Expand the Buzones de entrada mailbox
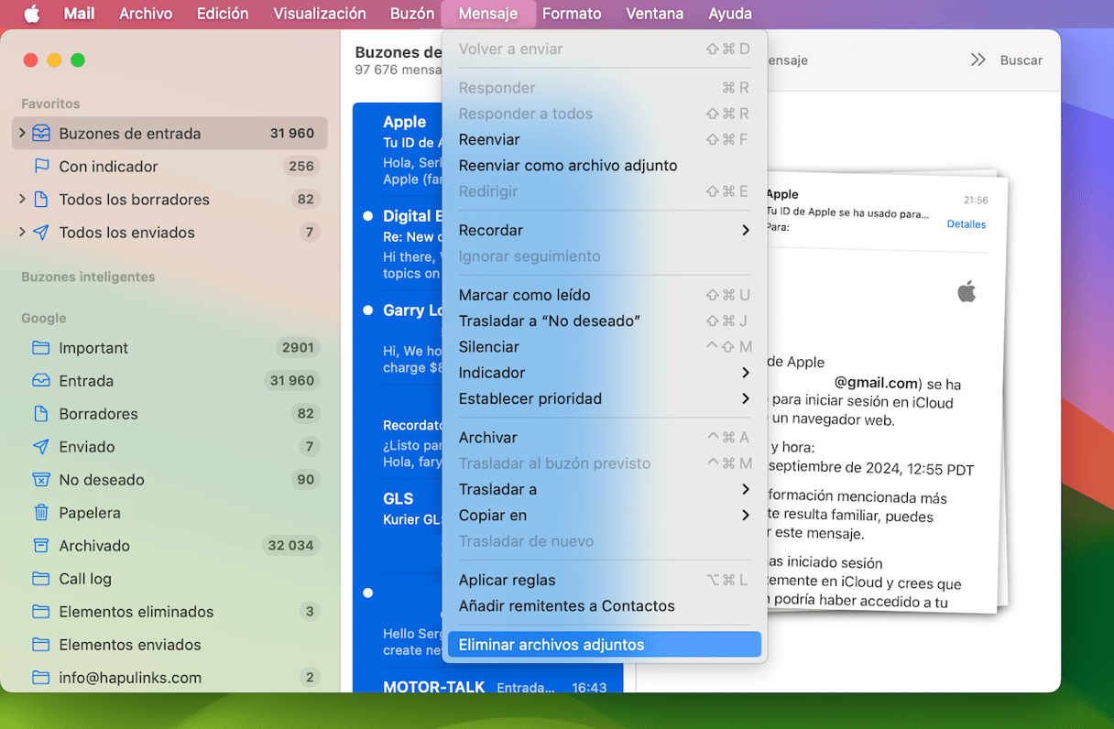 tap(22, 134)
